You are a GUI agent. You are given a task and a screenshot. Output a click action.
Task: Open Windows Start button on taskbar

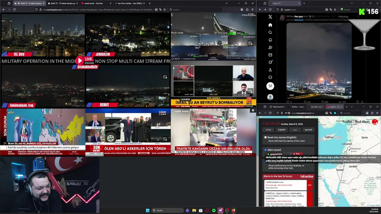(148, 210)
